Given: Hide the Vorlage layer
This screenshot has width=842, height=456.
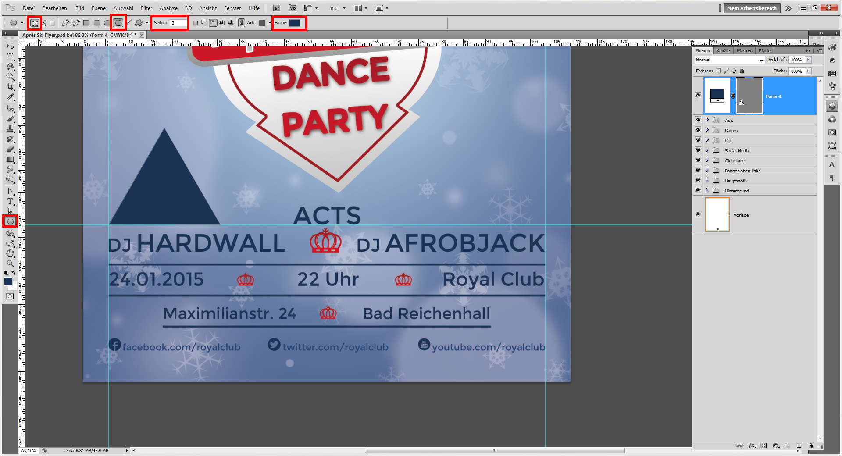Looking at the screenshot, I should point(698,214).
